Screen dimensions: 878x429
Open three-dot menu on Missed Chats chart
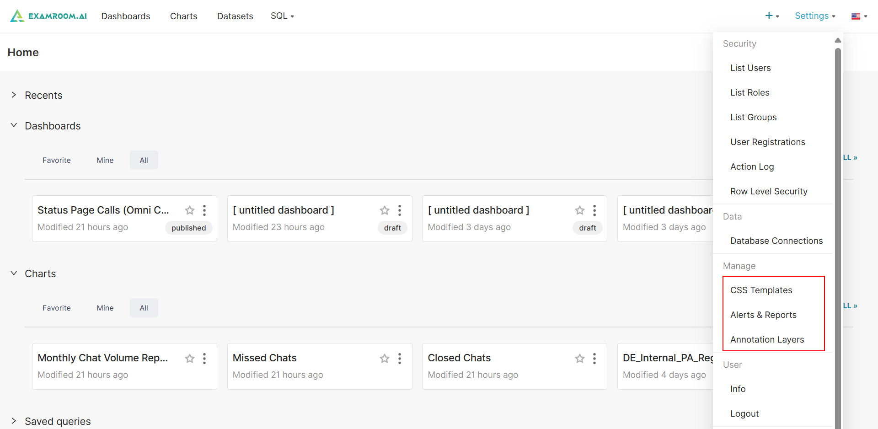click(400, 359)
